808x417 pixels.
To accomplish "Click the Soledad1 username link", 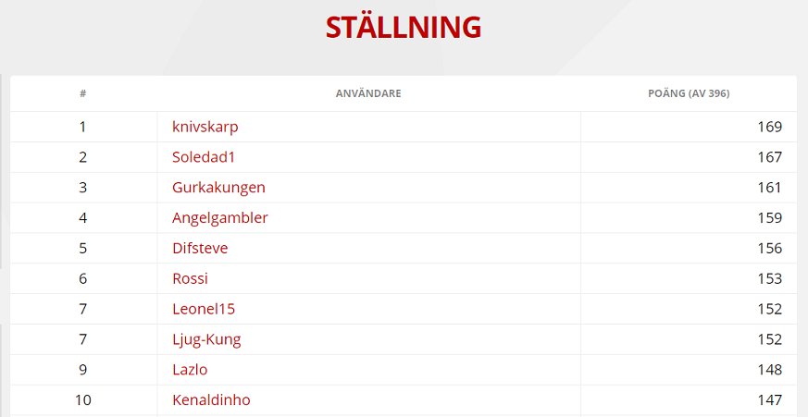I will (x=204, y=157).
